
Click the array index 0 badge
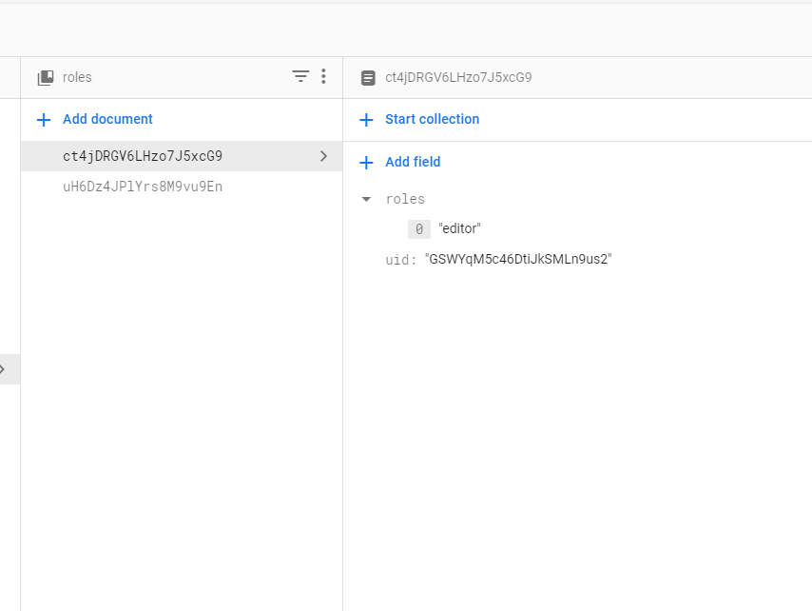click(419, 229)
